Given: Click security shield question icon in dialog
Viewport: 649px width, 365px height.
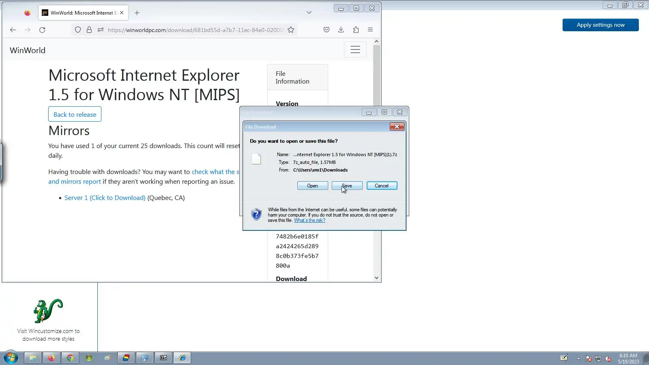Looking at the screenshot, I should point(256,214).
